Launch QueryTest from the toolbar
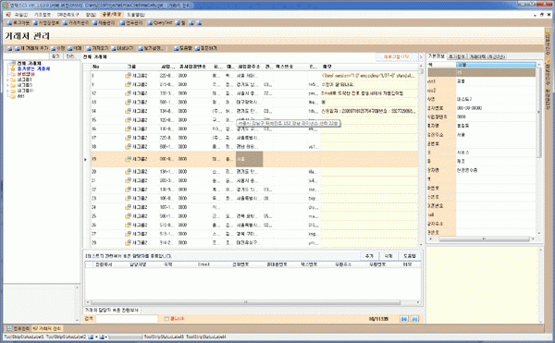This screenshot has height=343, width=555. (x=160, y=22)
